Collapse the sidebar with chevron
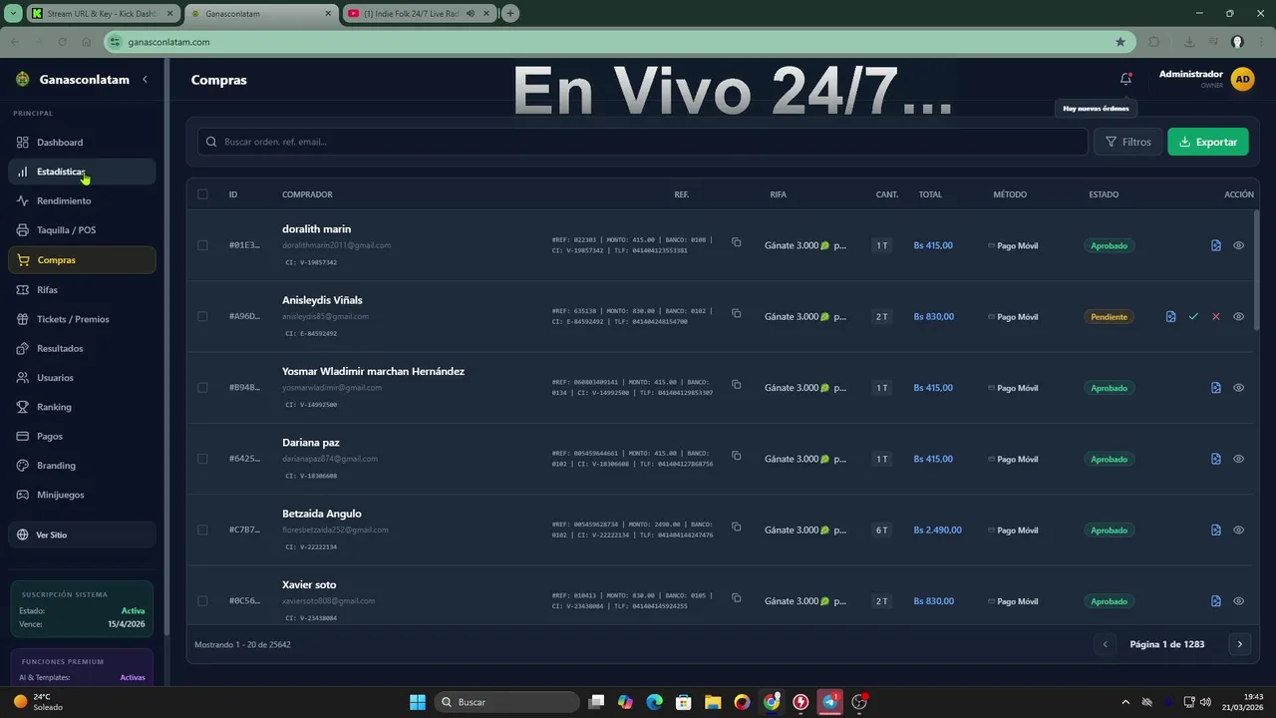Viewport: 1276px width, 718px height. tap(145, 80)
